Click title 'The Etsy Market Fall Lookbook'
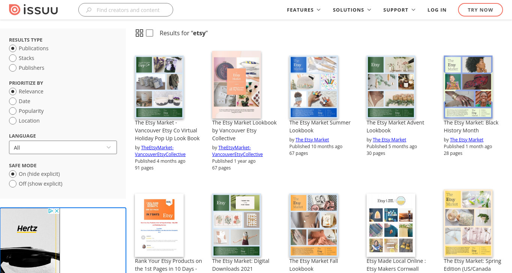 (x=314, y=265)
